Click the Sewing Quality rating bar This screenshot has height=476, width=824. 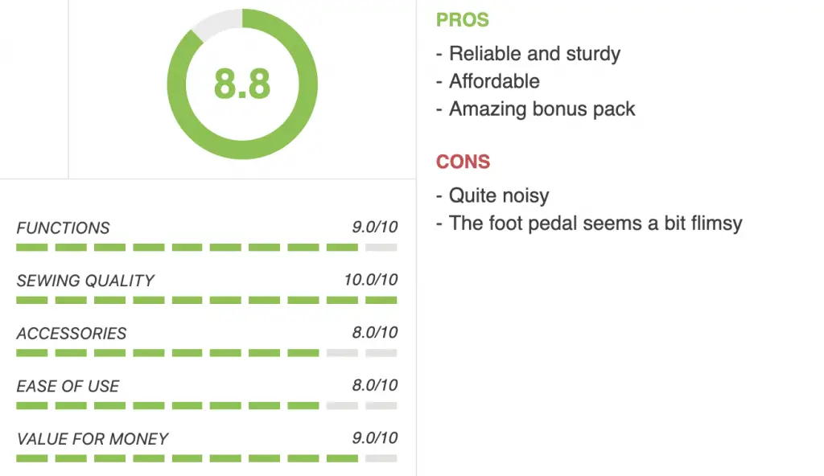tap(207, 300)
